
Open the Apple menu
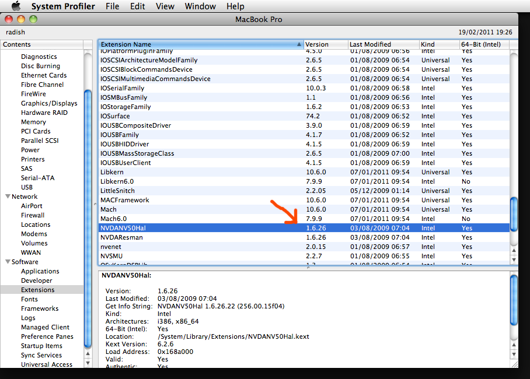tap(16, 6)
